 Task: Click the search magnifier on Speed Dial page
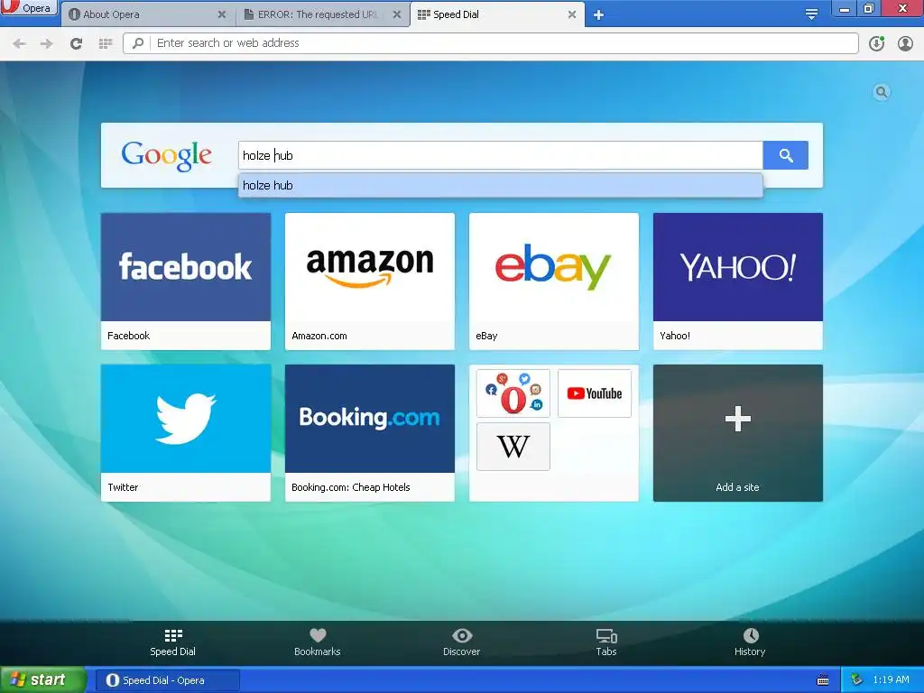[882, 92]
